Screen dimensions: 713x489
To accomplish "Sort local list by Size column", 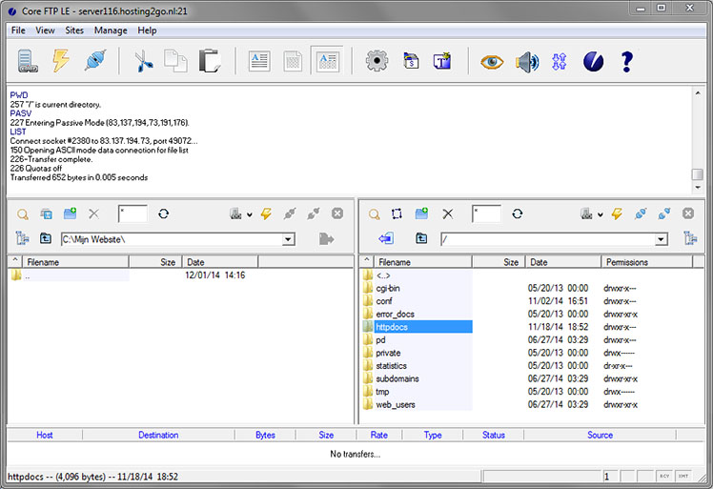I will click(155, 262).
